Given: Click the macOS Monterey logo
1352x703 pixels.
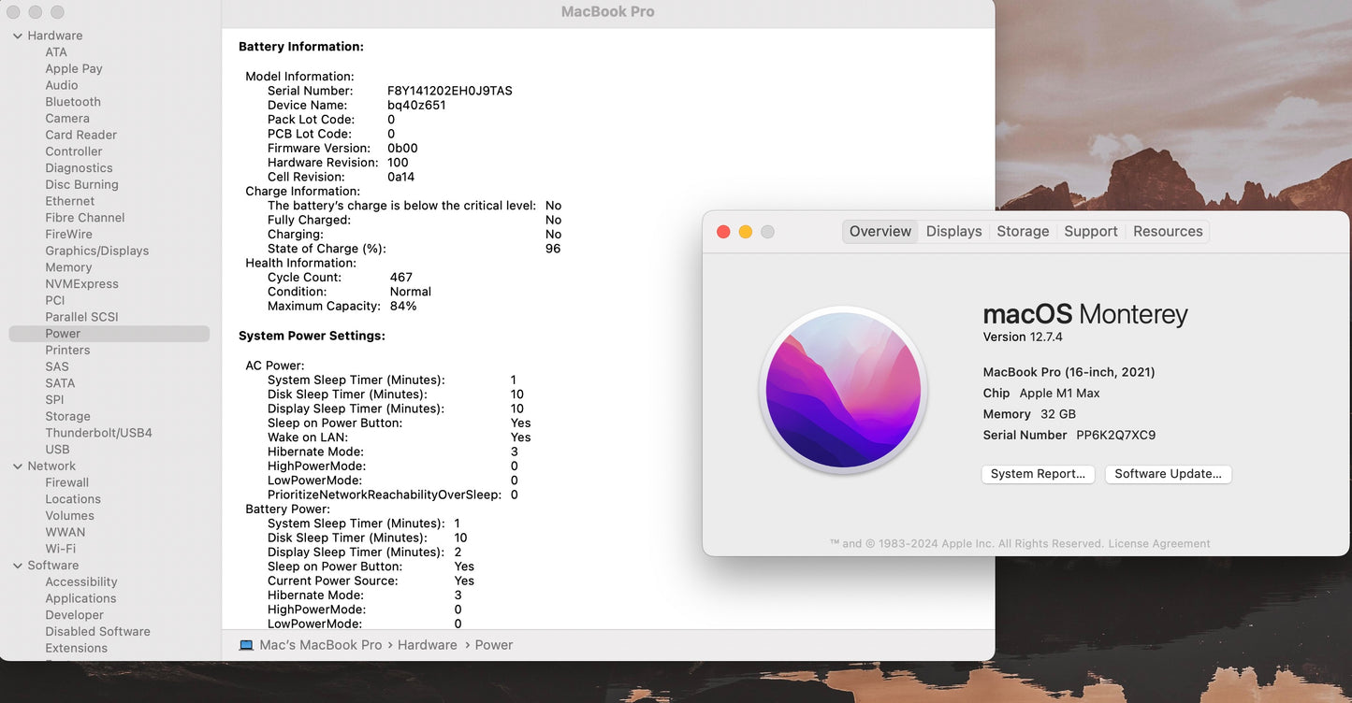Looking at the screenshot, I should pyautogui.click(x=843, y=391).
